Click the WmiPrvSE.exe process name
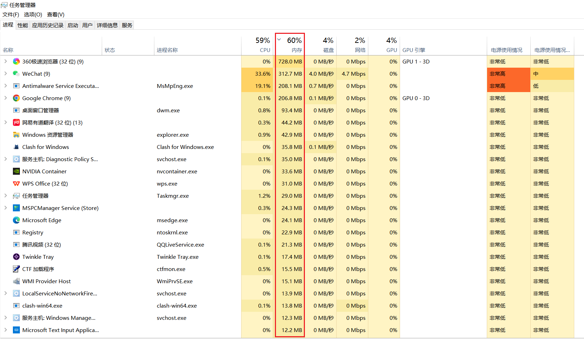The height and width of the screenshot is (339, 584). point(175,281)
